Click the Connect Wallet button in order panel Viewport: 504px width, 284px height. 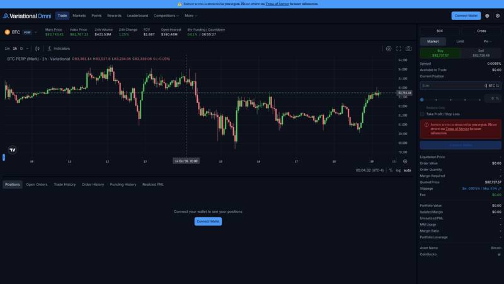461,145
